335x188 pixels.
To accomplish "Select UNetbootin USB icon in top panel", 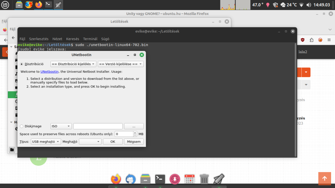I will pos(58,5).
